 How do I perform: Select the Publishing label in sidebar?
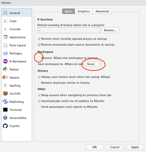tap(17, 102)
